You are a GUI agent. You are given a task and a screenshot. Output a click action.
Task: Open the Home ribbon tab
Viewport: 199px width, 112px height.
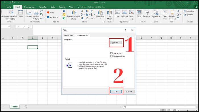(8, 7)
